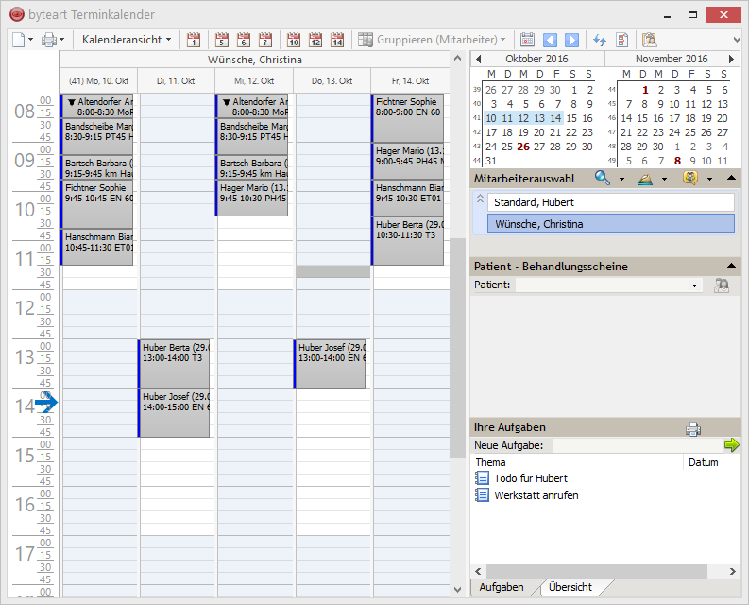
Task: Click the refresh/sync arrows icon
Action: tap(599, 40)
